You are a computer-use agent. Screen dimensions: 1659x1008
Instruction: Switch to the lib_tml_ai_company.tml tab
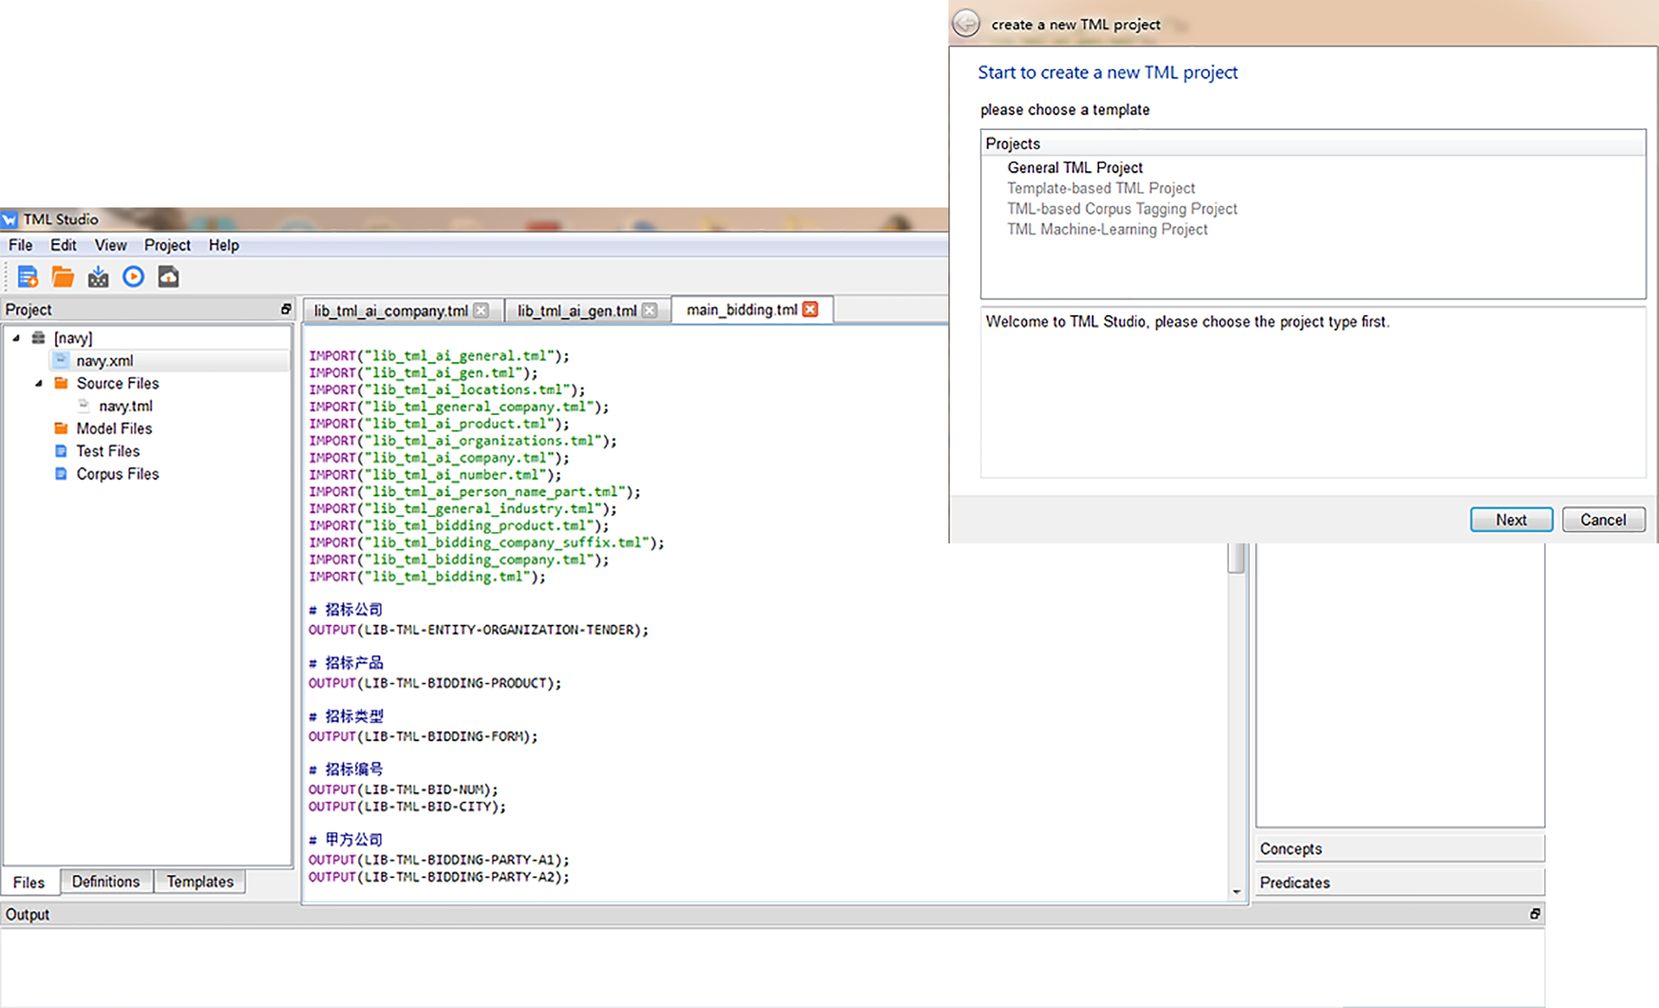point(391,310)
